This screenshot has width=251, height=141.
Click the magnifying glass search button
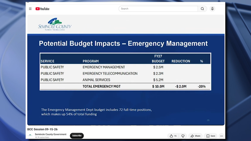[x=202, y=9]
